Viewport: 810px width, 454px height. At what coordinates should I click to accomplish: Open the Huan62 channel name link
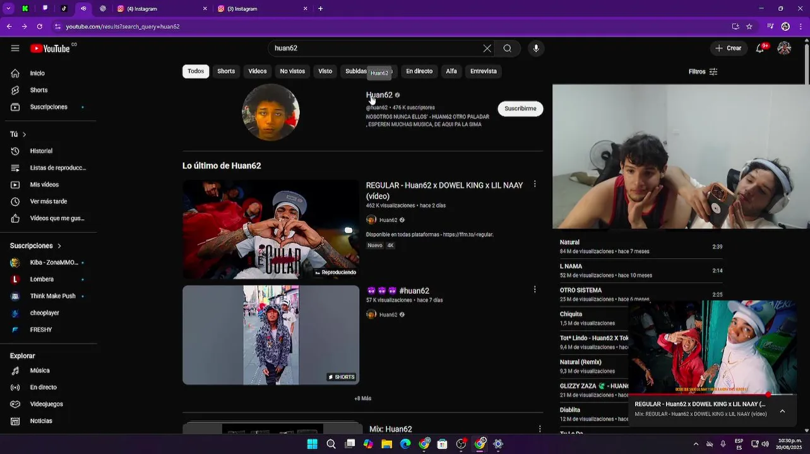[379, 95]
